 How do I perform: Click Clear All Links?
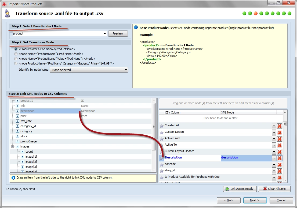(274, 189)
